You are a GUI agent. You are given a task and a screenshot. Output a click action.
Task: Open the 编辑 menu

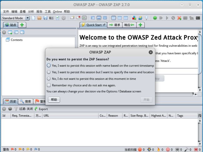(14, 12)
